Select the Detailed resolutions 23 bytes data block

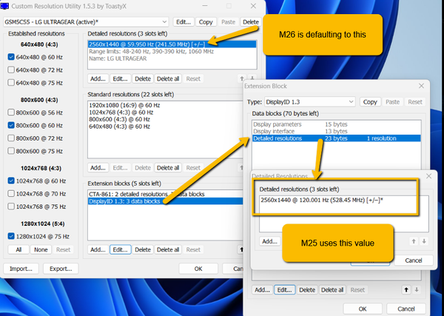(x=337, y=138)
